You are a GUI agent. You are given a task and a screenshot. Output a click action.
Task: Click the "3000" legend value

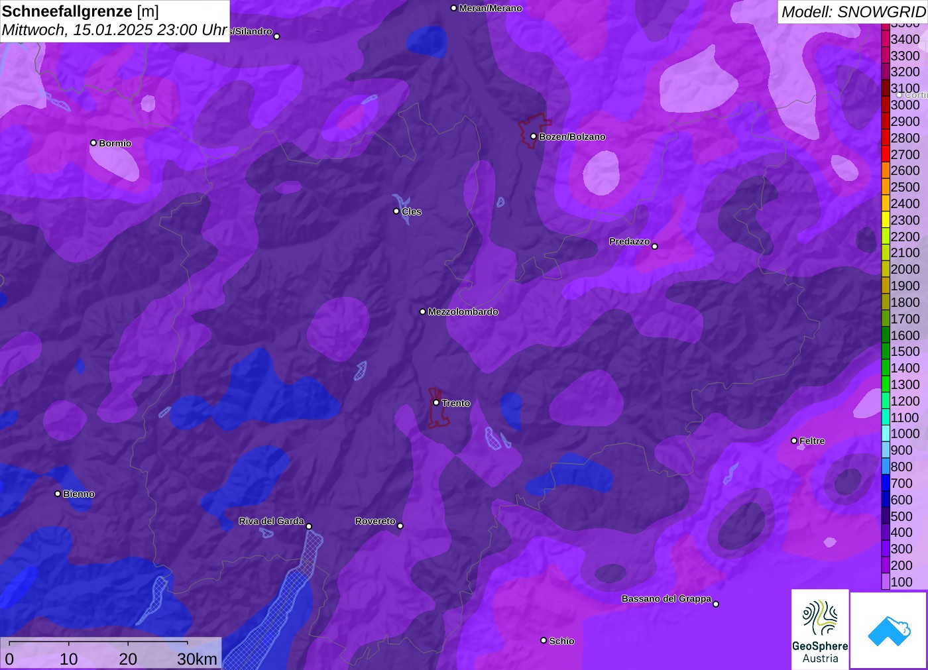[905, 105]
